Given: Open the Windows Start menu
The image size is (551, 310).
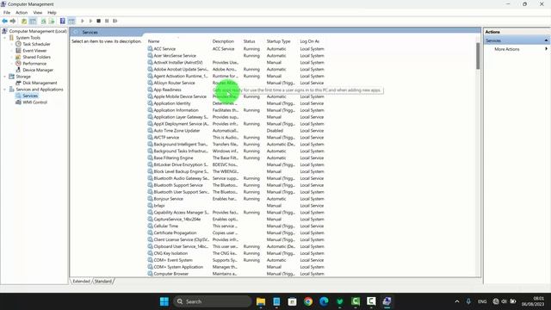Looking at the screenshot, I should tap(164, 301).
